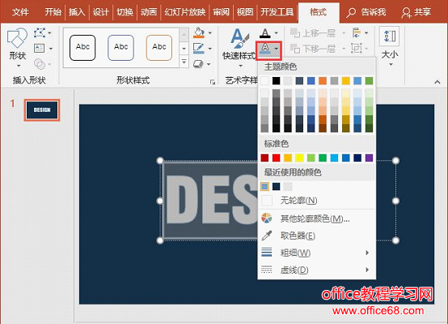Open the Text Outline dropdown arrow
The image size is (448, 324).
tap(277, 49)
